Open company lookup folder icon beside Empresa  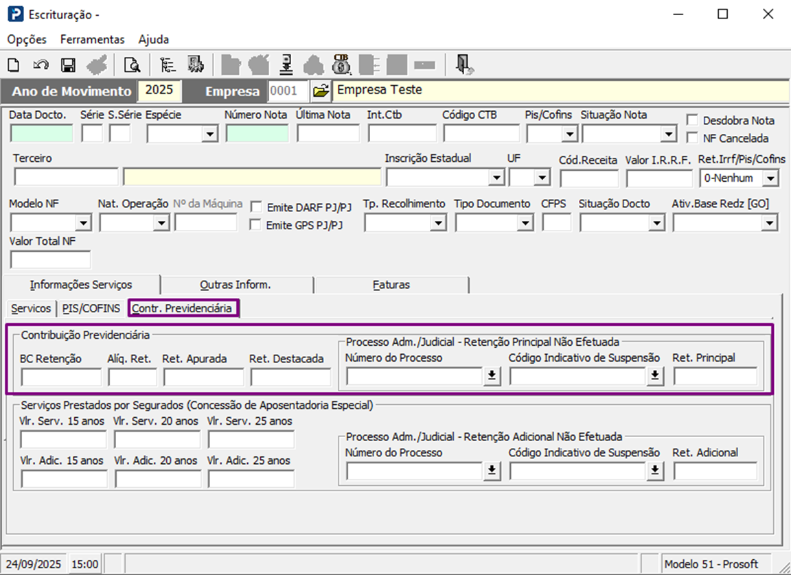coord(321,91)
